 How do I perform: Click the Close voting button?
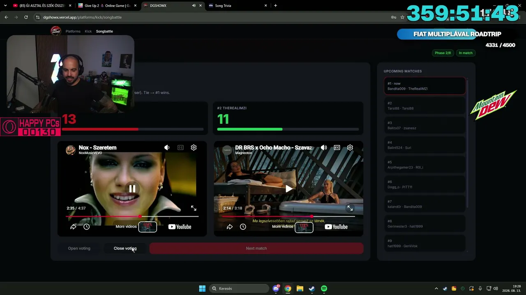(125, 248)
